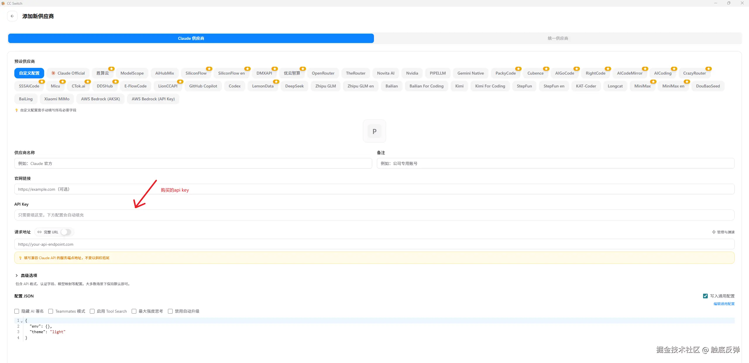Select the SiliconFlow en preset
This screenshot has height=363, width=749.
coord(231,73)
